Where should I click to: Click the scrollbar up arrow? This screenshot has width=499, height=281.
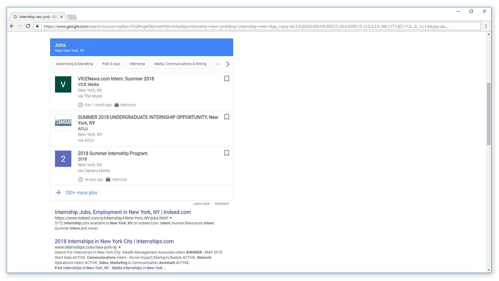pos(489,34)
